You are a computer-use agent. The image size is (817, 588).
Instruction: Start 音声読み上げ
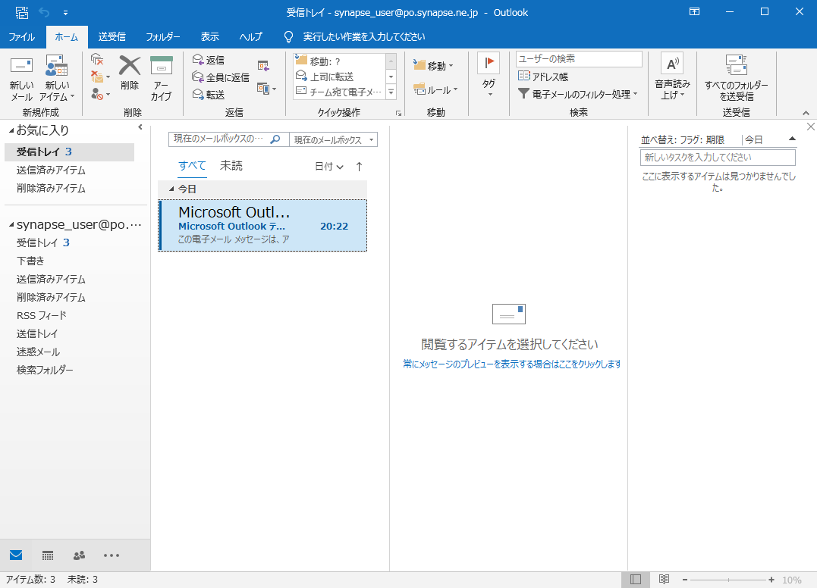coord(673,77)
